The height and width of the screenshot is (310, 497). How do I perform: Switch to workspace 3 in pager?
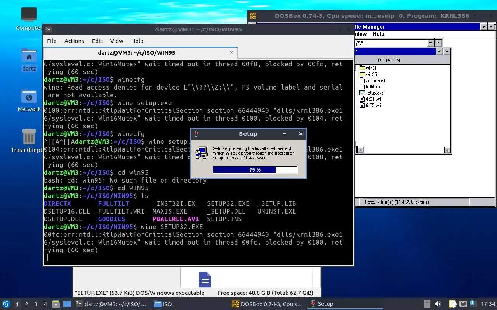tap(36, 304)
